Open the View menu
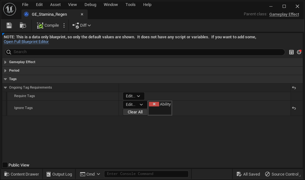 [x=72, y=5]
